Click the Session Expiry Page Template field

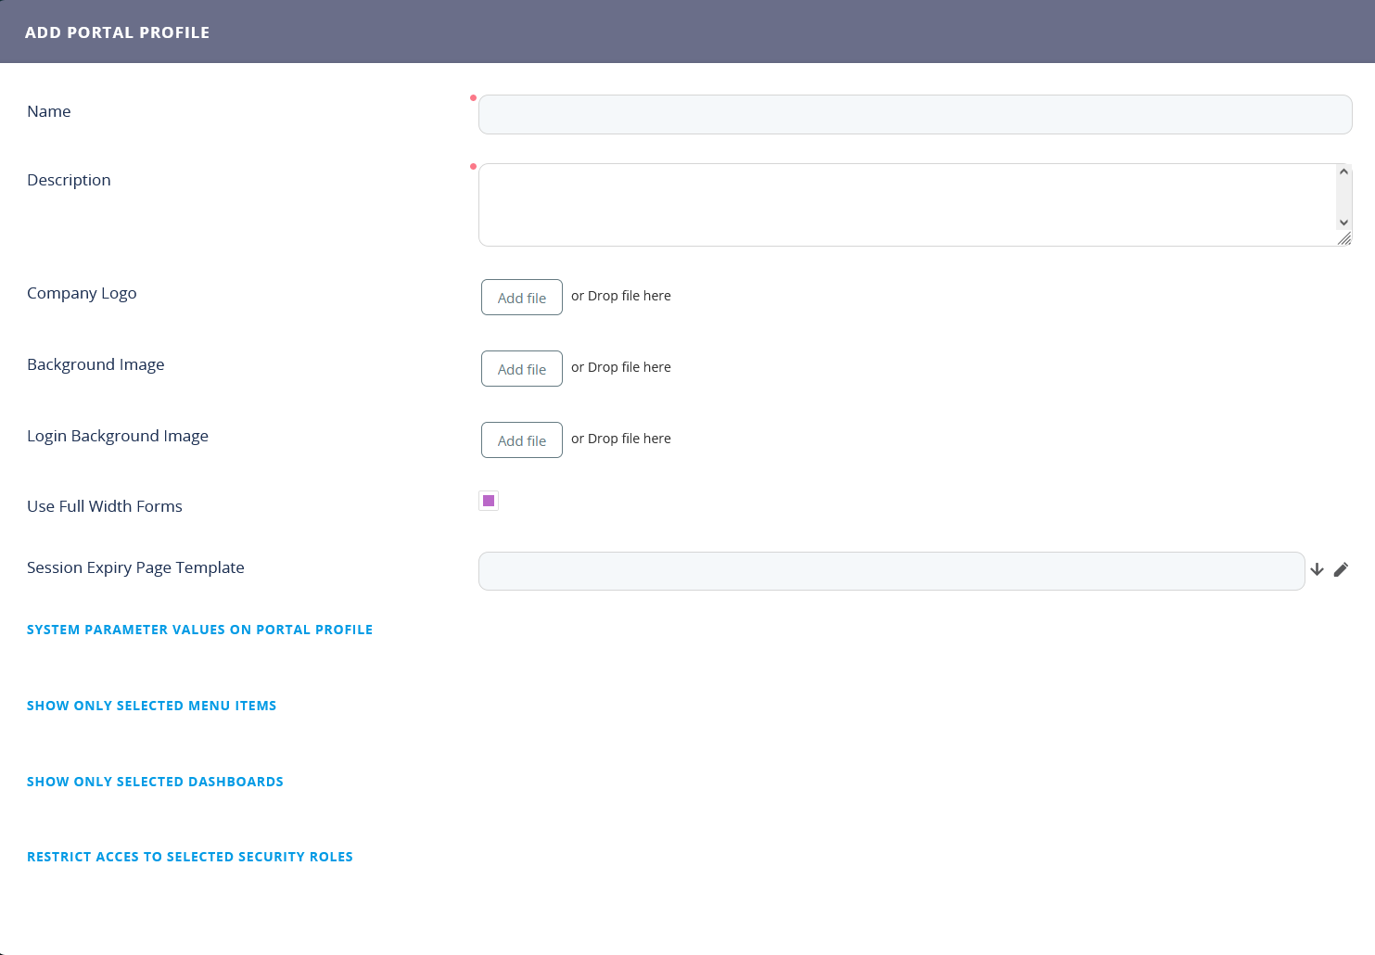coord(891,571)
